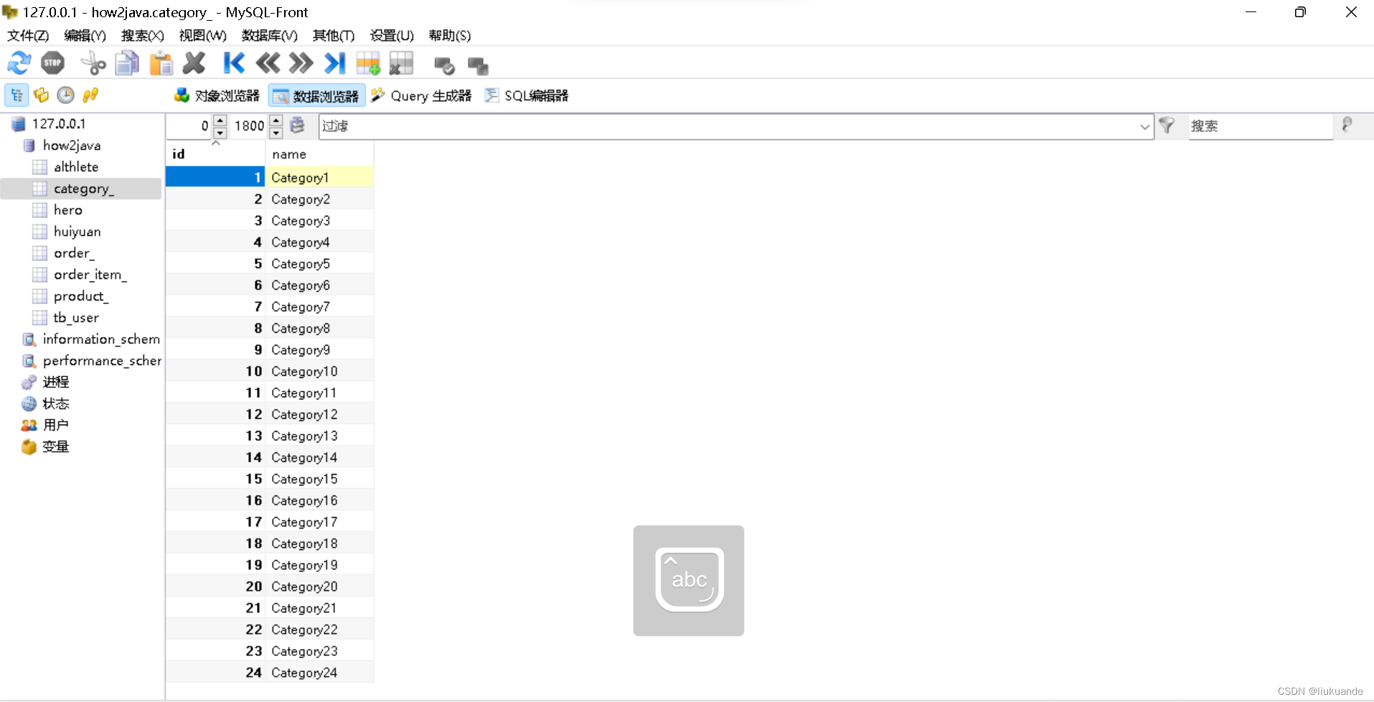Click the post changes checkmark icon

coord(444,66)
